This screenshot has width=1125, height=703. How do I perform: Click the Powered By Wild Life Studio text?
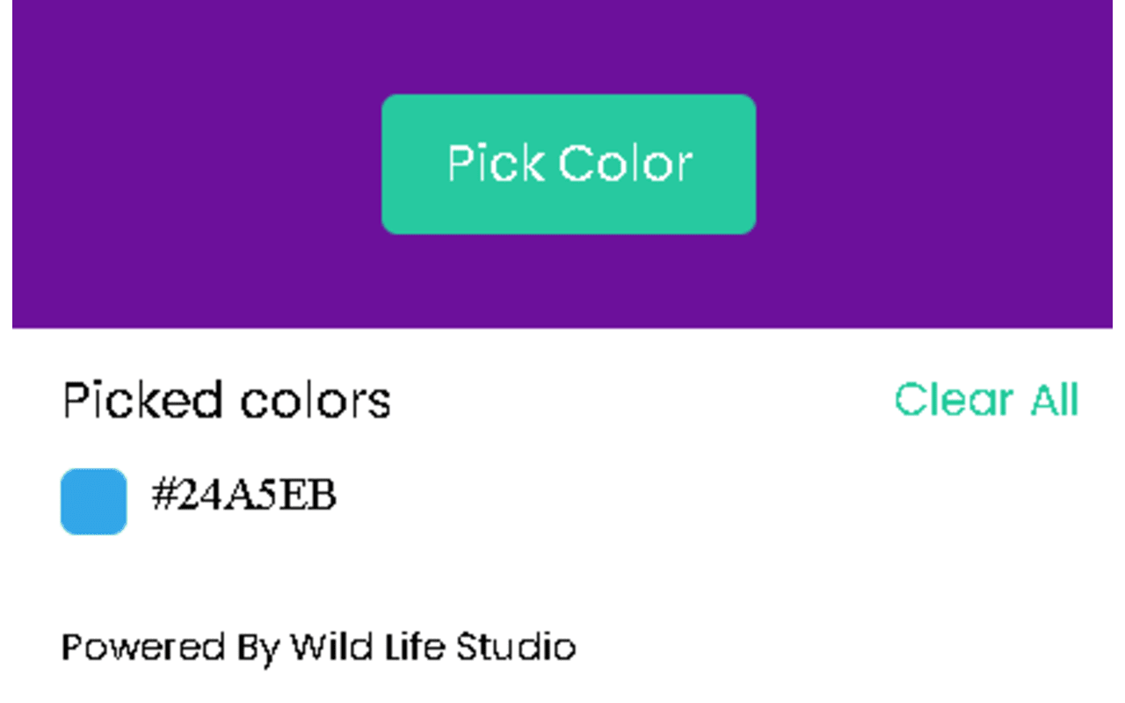point(318,648)
